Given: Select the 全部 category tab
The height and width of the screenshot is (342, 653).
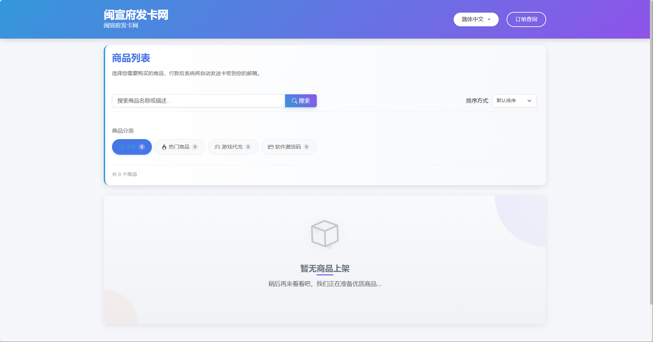Looking at the screenshot, I should tap(132, 147).
